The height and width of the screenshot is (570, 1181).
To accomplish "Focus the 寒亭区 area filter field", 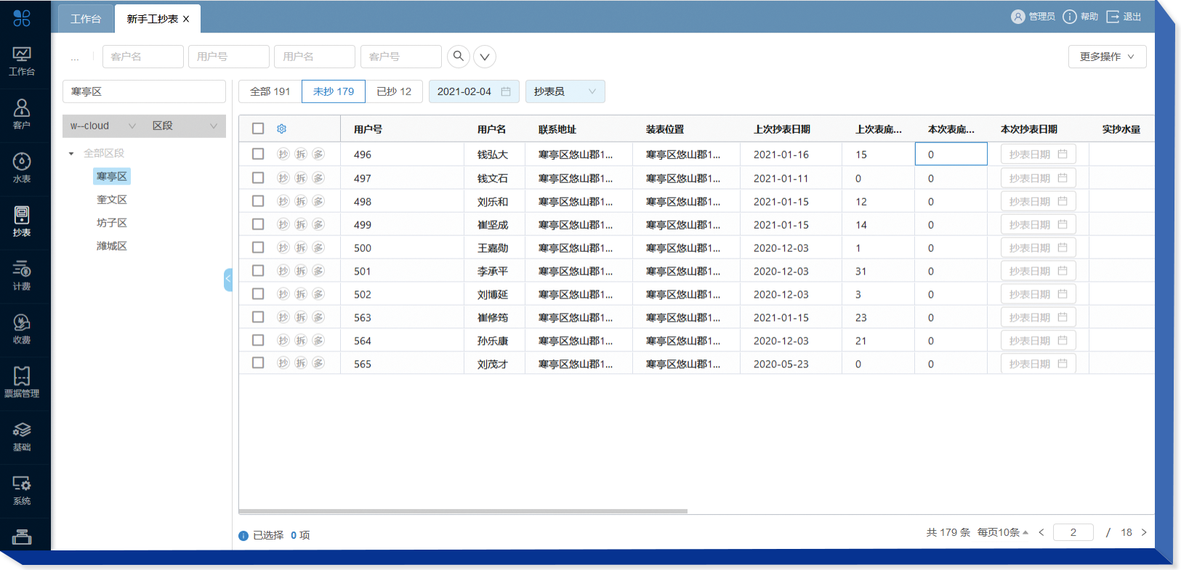I will point(144,91).
